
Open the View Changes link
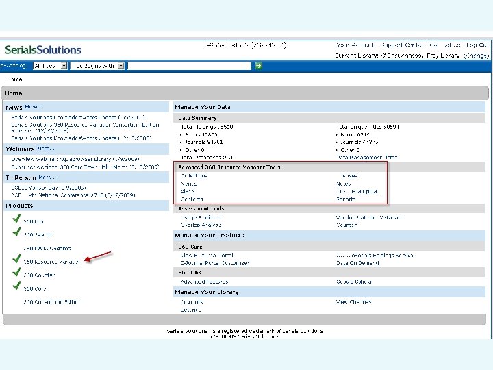354,301
